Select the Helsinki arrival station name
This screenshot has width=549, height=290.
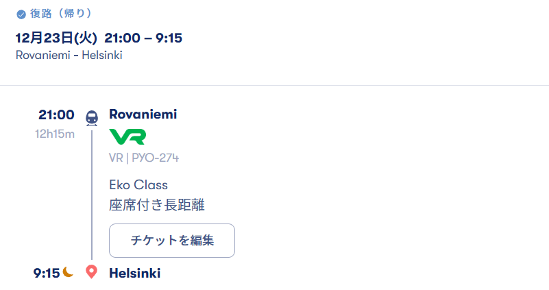click(134, 273)
